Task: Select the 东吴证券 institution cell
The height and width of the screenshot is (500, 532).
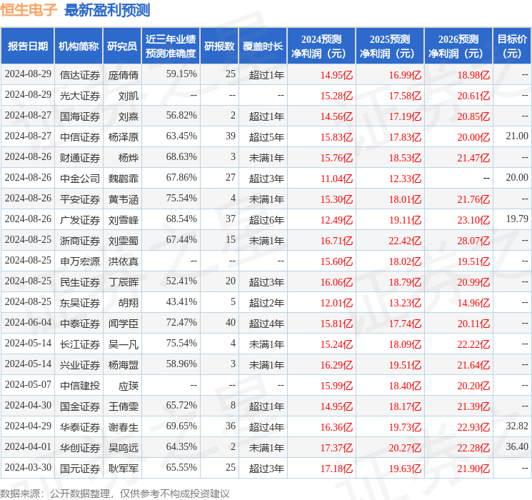Action: (x=80, y=303)
